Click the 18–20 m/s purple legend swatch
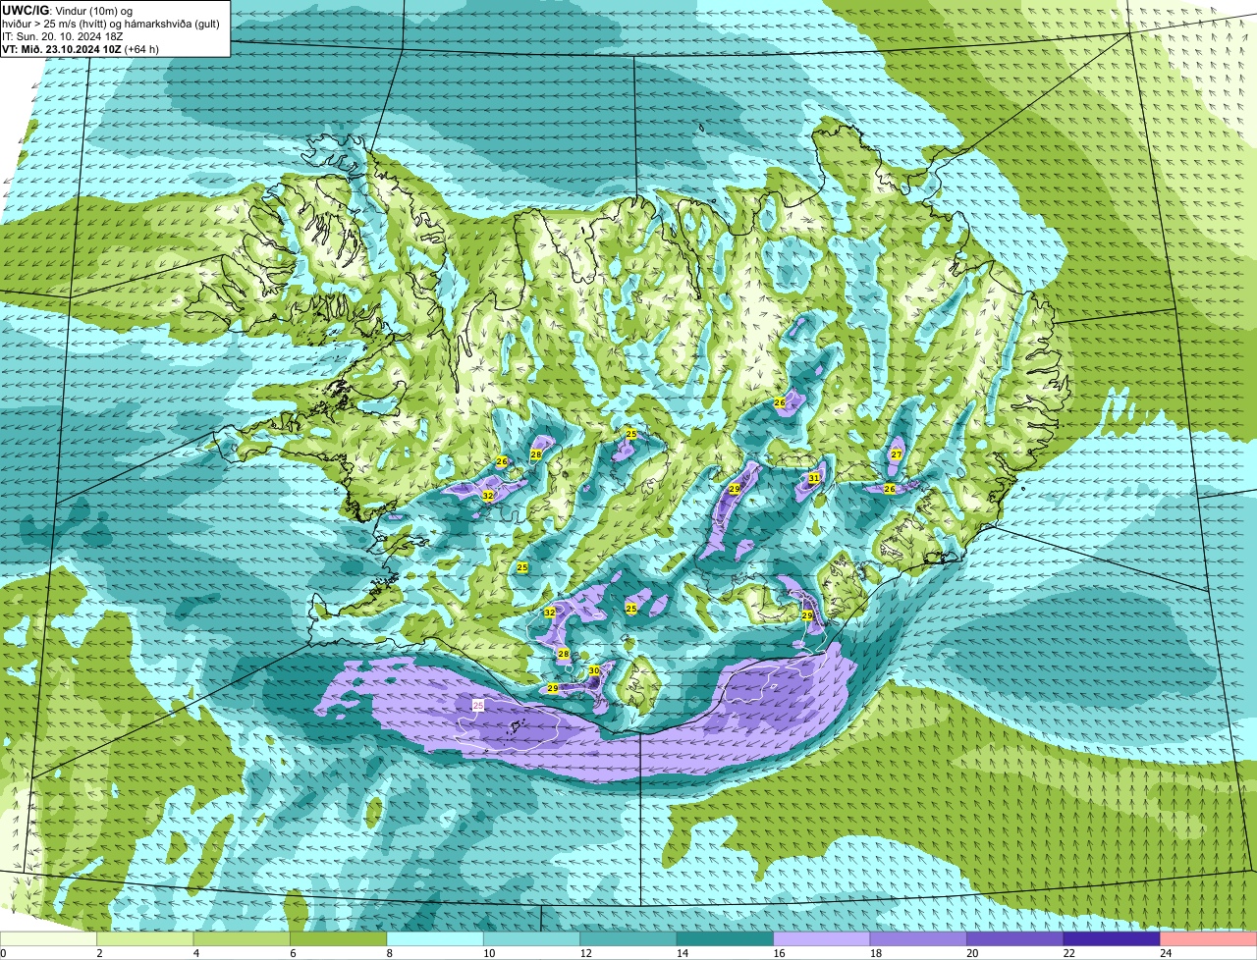 point(919,938)
